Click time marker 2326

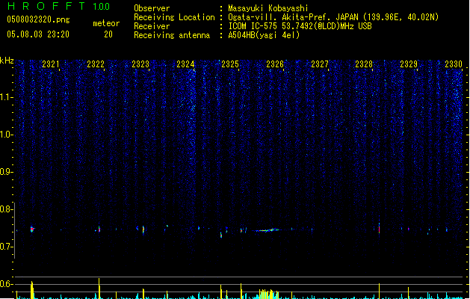pyautogui.click(x=275, y=64)
